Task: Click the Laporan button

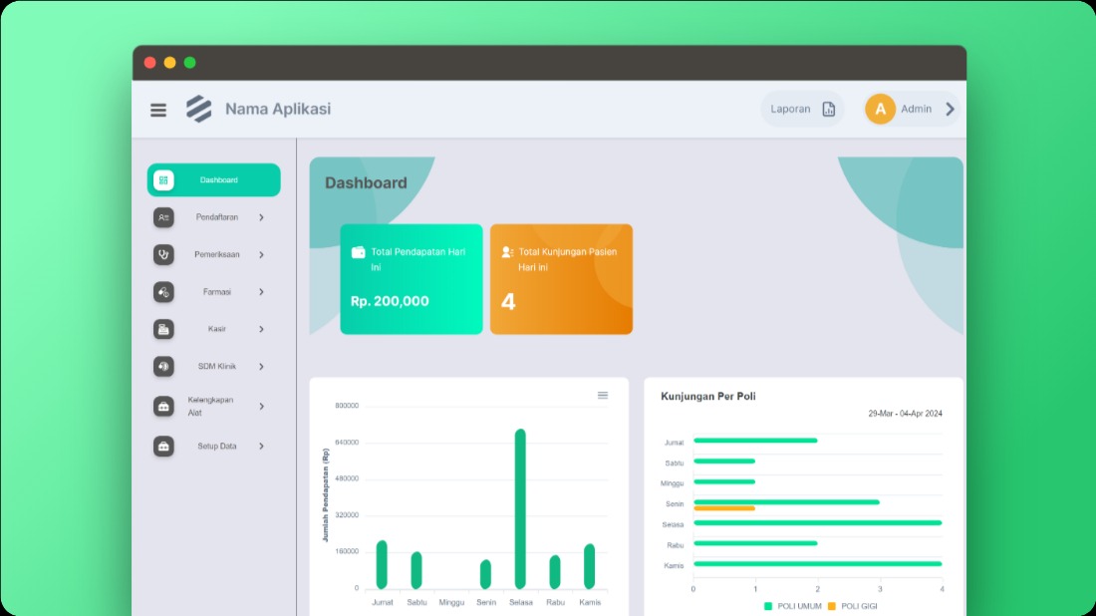Action: click(x=802, y=110)
